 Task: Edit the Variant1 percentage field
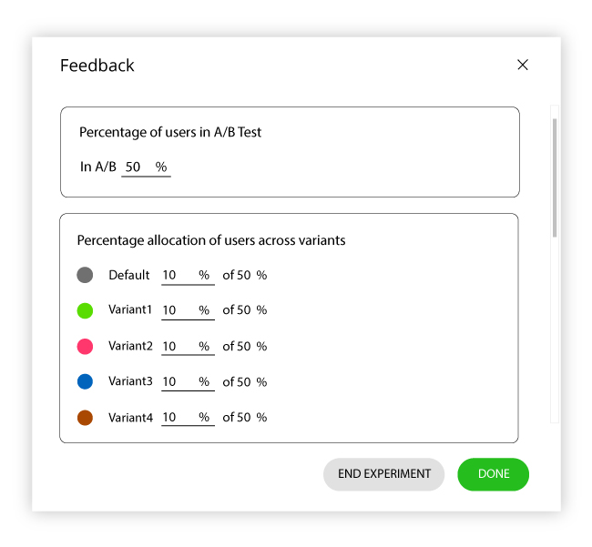coord(188,310)
